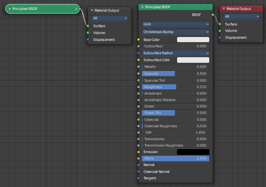Image resolution: width=266 pixels, height=187 pixels.
Task: Click the gray Metallic input socket
Action: 138,67
